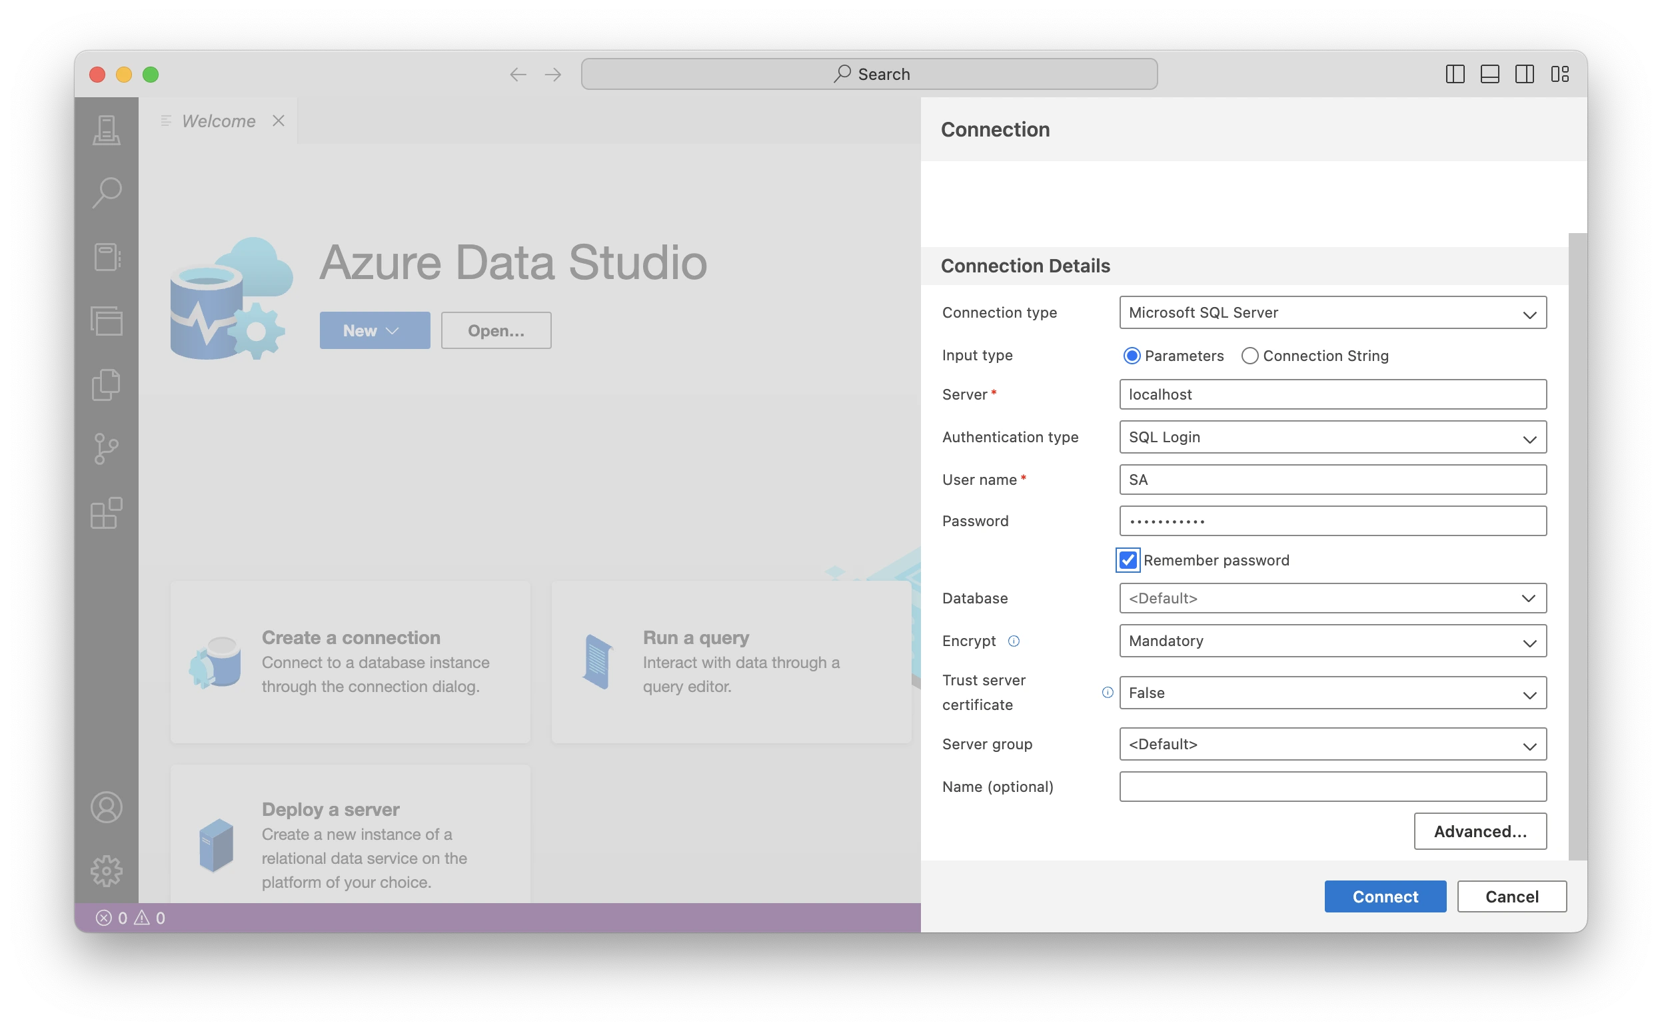Click the Server input field

click(x=1334, y=395)
